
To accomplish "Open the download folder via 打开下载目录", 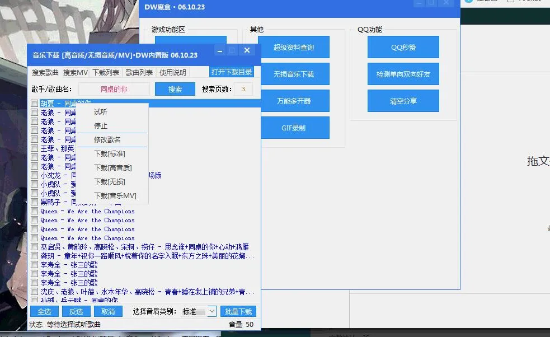I will [232, 72].
